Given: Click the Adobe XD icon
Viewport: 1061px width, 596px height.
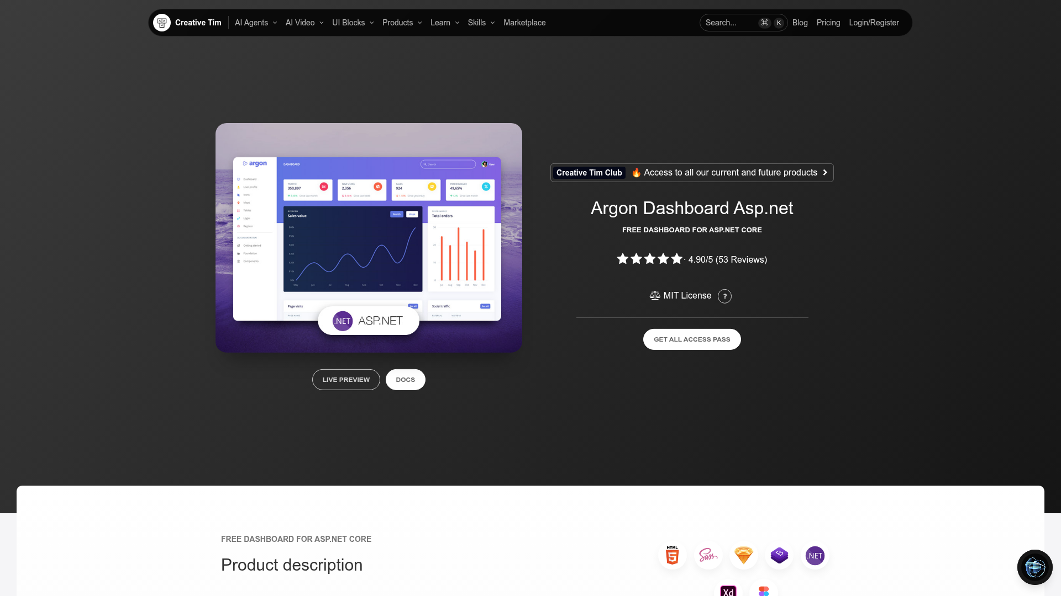Looking at the screenshot, I should pyautogui.click(x=728, y=591).
